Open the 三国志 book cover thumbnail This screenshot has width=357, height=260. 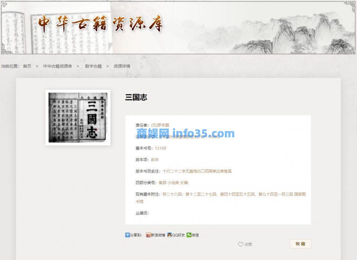[x=78, y=117]
